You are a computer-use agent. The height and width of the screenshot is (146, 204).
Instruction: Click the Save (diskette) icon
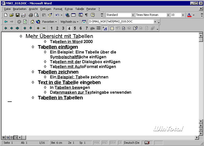coord(18,15)
